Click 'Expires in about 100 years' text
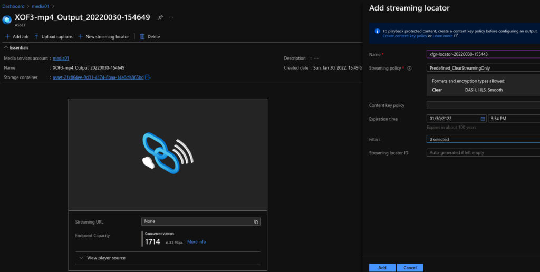540x272 pixels. click(x=451, y=128)
